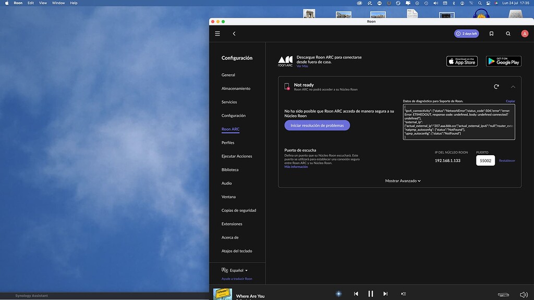Collapse the Not ready status panel
This screenshot has width=534, height=300.
coord(513,86)
